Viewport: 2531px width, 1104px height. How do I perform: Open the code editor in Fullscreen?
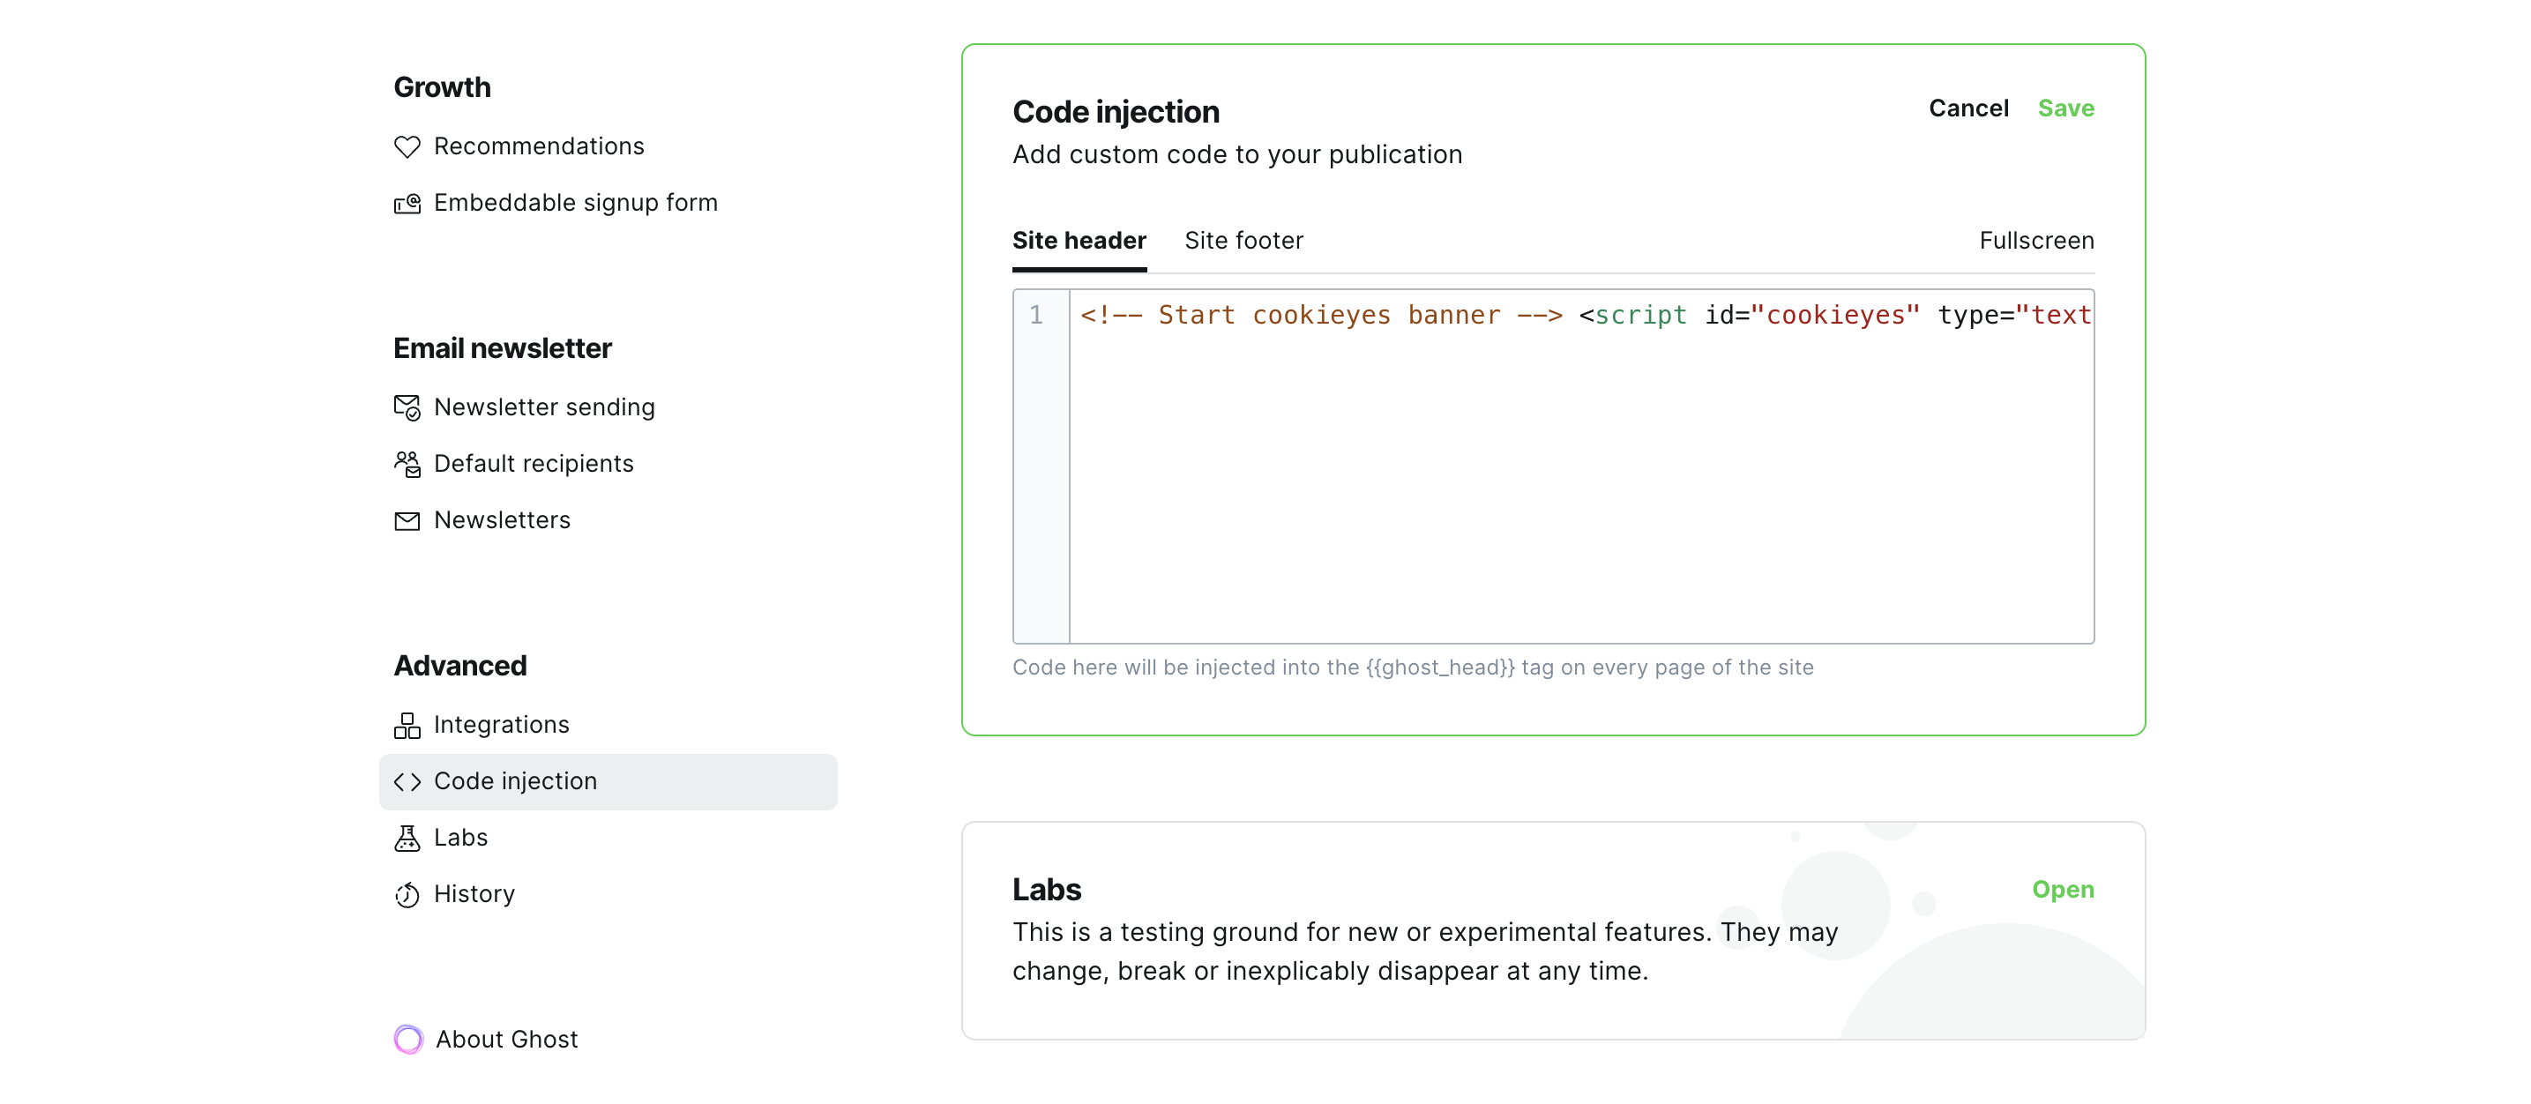[2035, 241]
